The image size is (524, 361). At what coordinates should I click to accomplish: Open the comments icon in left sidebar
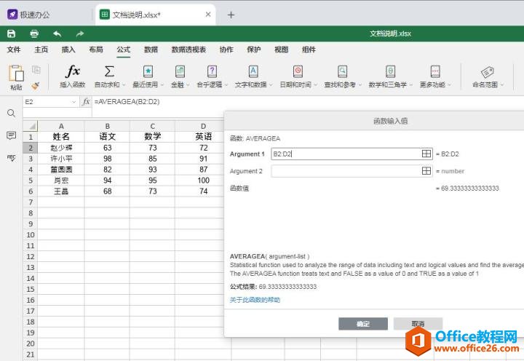click(x=11, y=135)
